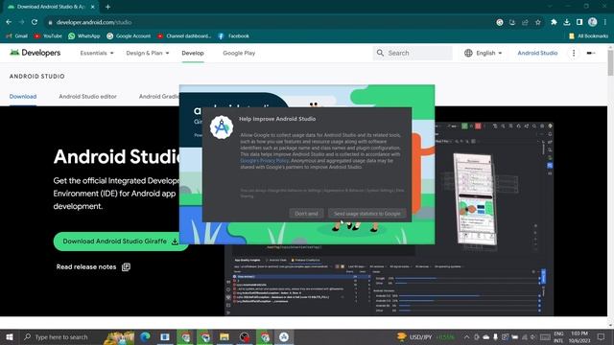Screen dimensions: 614x345
Task: Open Microsoft Edge from the taskbar
Action: tap(145, 337)
